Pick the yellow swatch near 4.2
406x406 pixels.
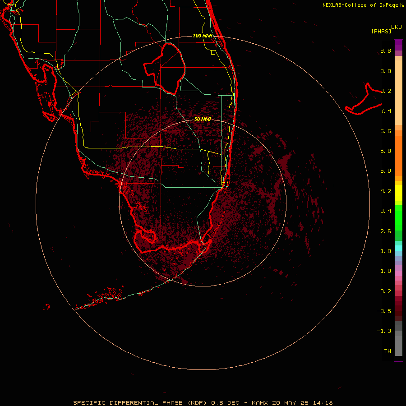tap(398, 193)
